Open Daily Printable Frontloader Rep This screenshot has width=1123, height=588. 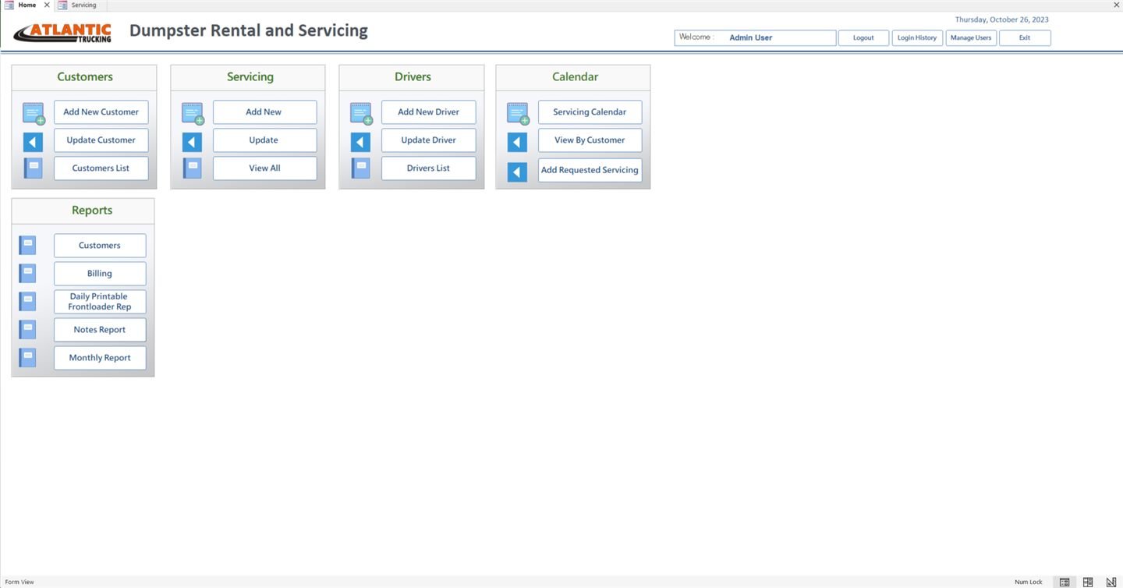pyautogui.click(x=100, y=301)
